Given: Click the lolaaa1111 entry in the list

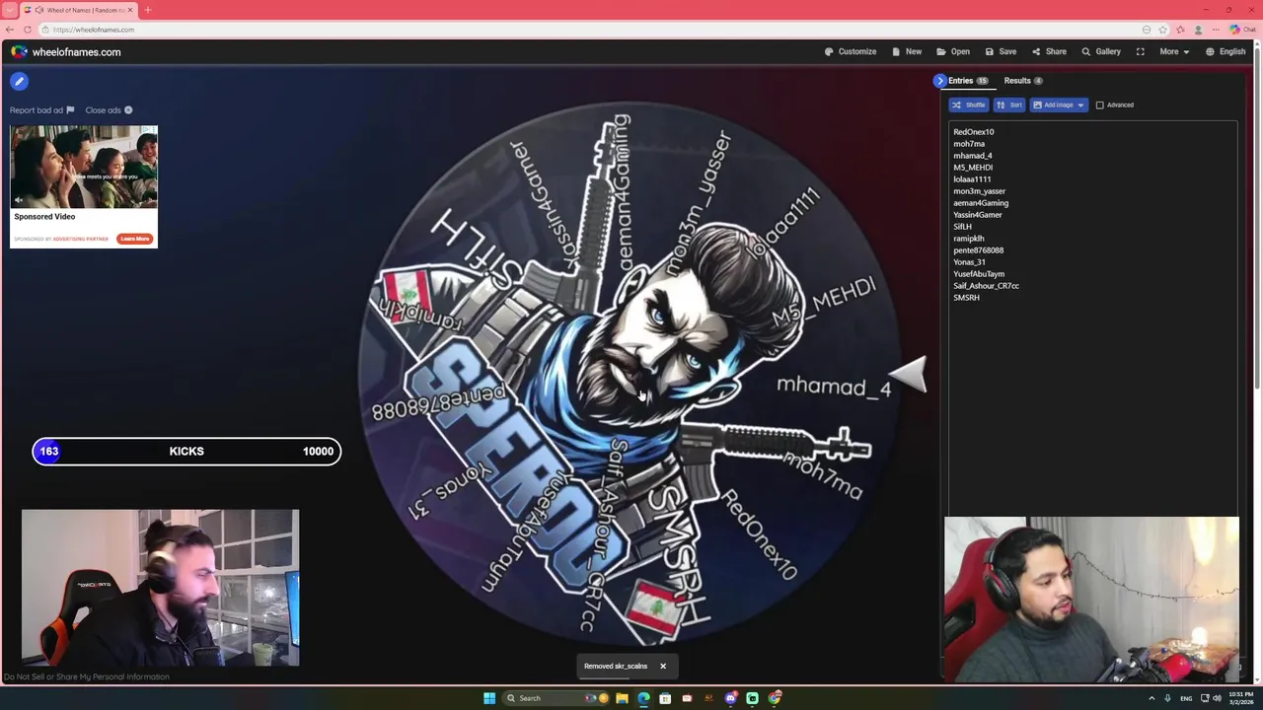Looking at the screenshot, I should pos(972,179).
